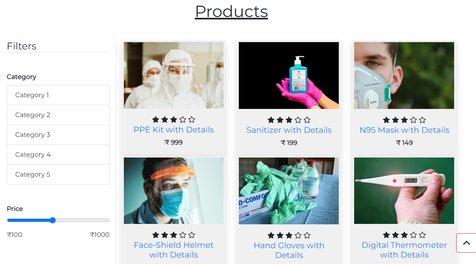Click the fifth star under PPE Kit
The image size is (476, 264).
(x=191, y=120)
